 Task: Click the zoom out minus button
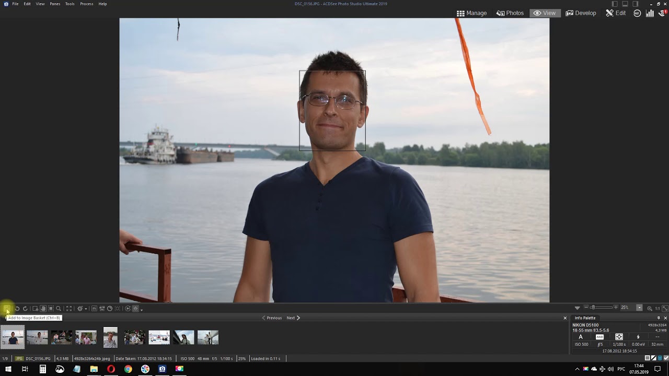coord(586,307)
